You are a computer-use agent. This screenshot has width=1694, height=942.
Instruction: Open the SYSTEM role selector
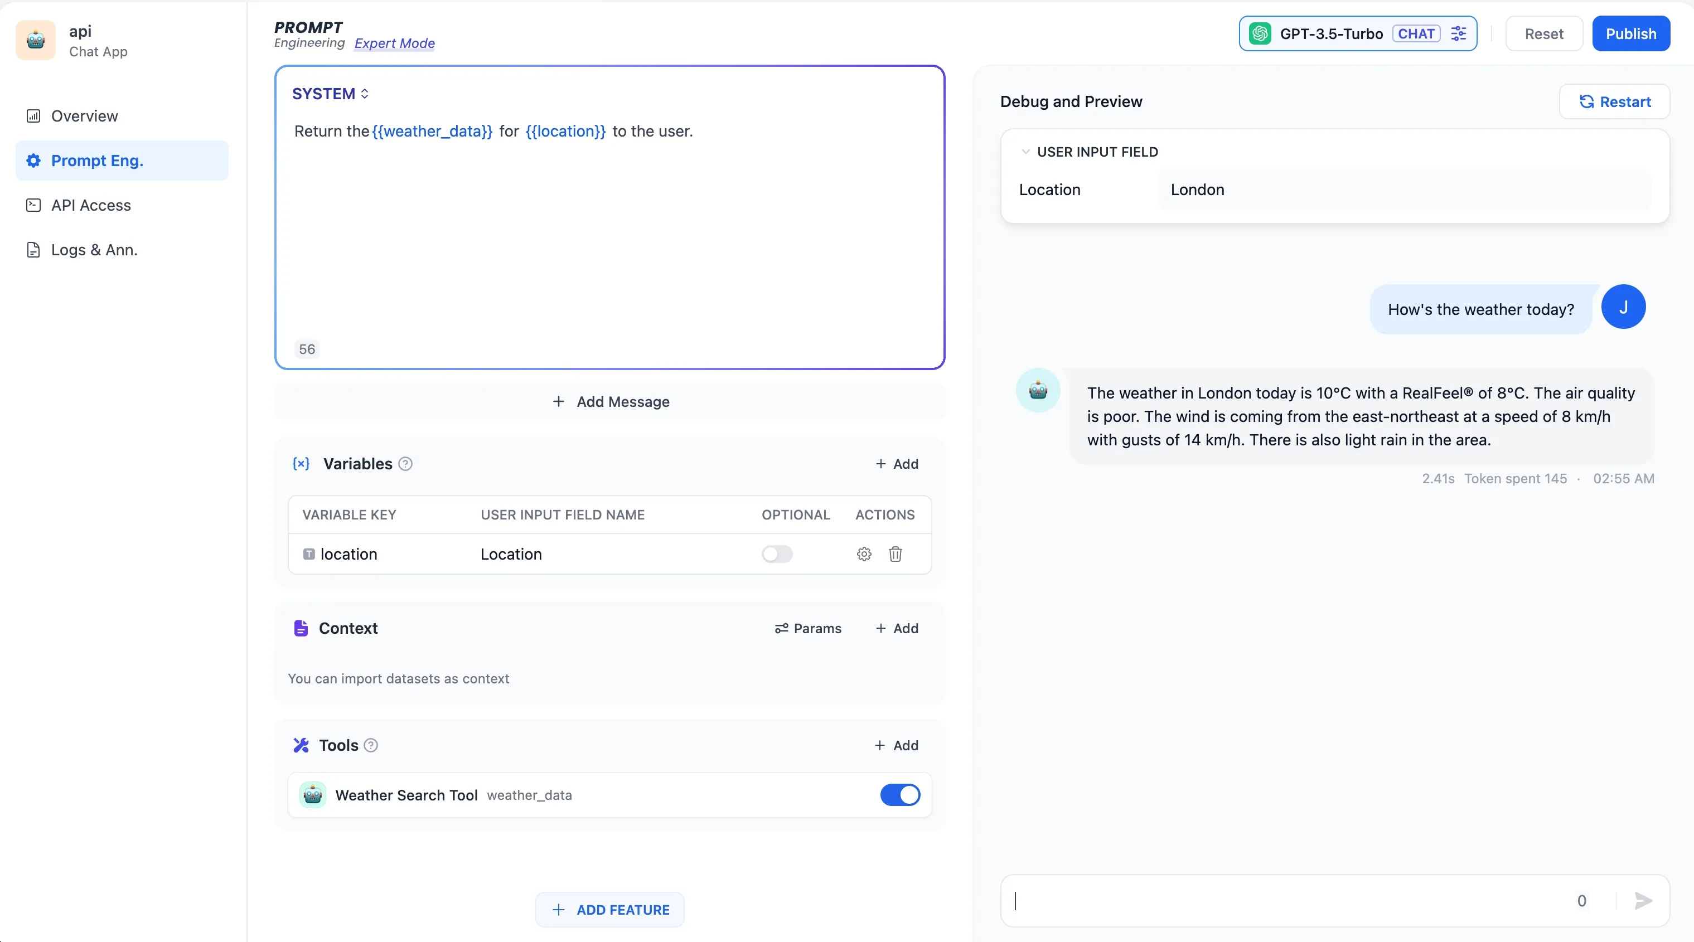click(x=330, y=94)
